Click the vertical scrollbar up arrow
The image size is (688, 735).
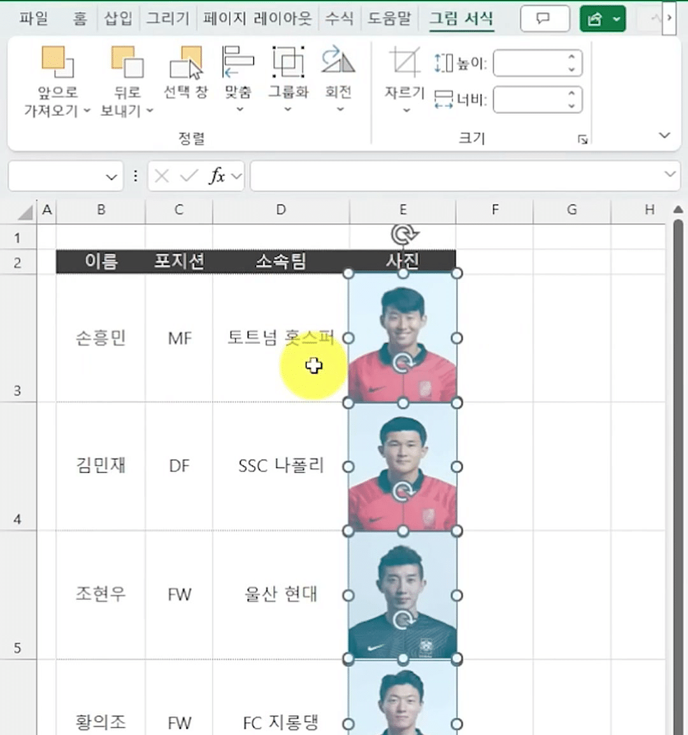coord(678,210)
